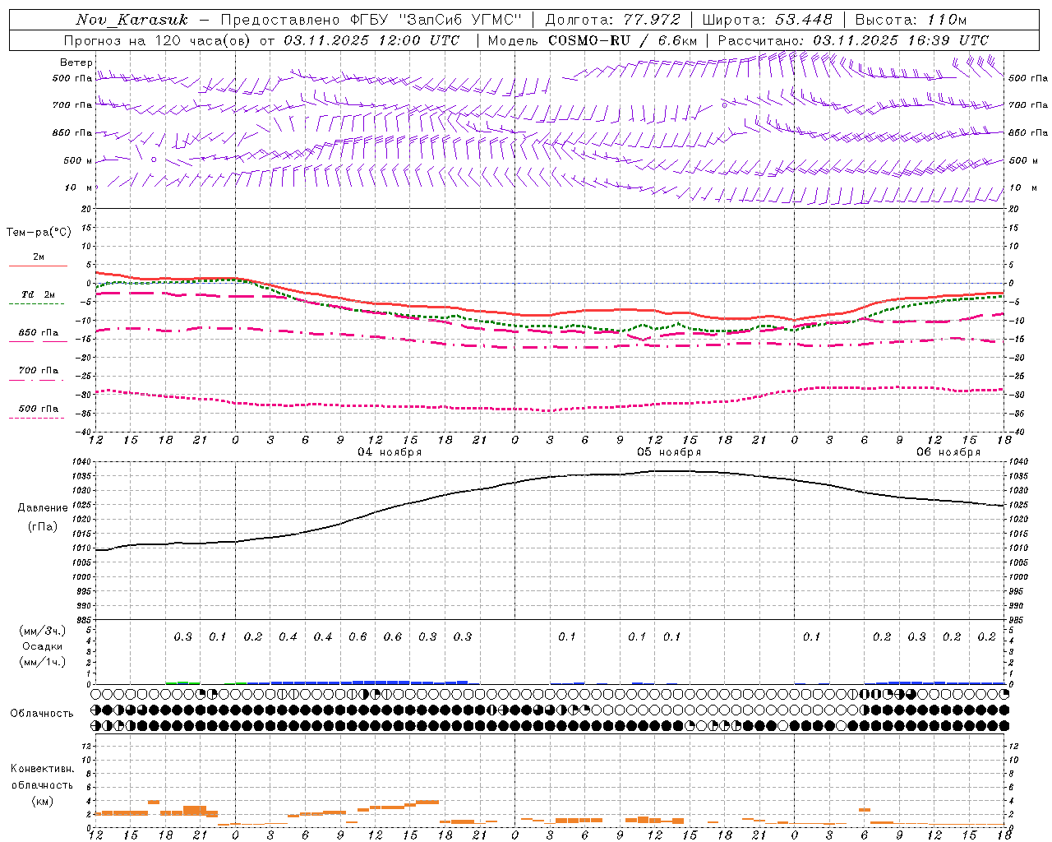The height and width of the screenshot is (842, 1052).
Task: Click the 850 гПа temperature legend entry
Action: (39, 333)
